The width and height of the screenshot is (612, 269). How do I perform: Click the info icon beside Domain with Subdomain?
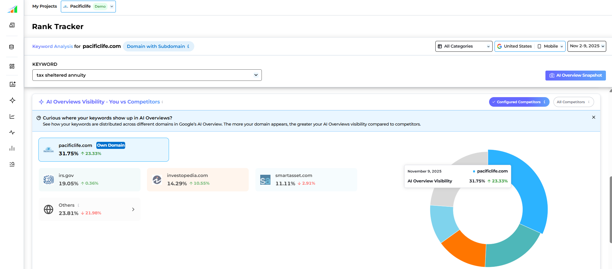[x=188, y=46]
